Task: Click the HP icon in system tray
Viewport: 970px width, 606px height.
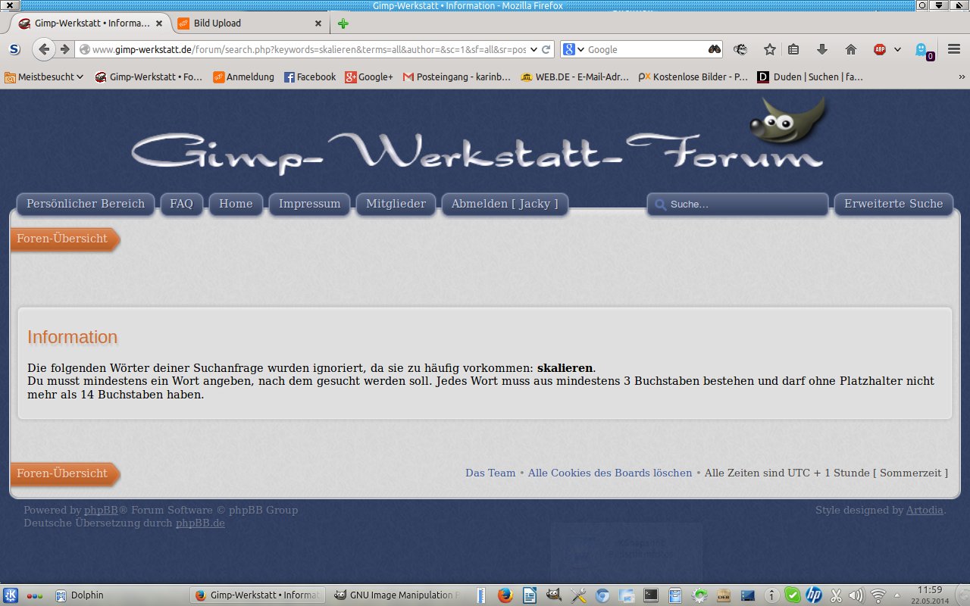Action: pos(814,595)
